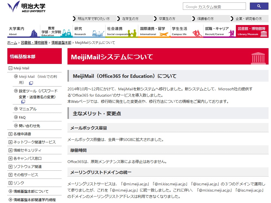Click arrow icon beside 設定ツール
271x203 pixels.
16,91
